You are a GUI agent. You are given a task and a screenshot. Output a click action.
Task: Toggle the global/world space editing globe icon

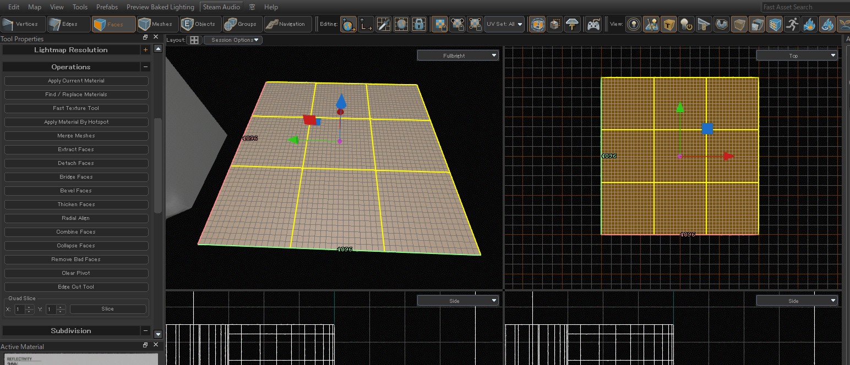tap(348, 24)
